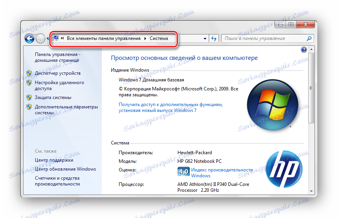Image resolution: width=338 pixels, height=218 pixels.
Task: Expand the double-chevron breadcrumb path
Action: 62,38
